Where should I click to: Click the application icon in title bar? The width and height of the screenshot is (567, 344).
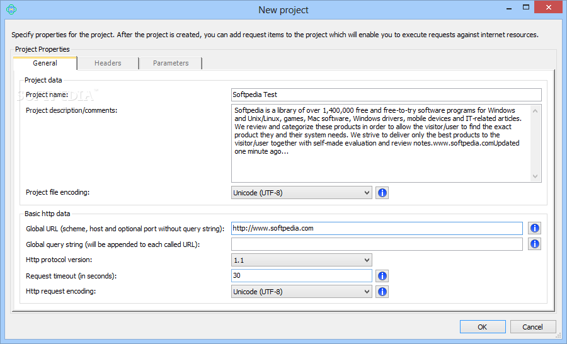(x=11, y=9)
